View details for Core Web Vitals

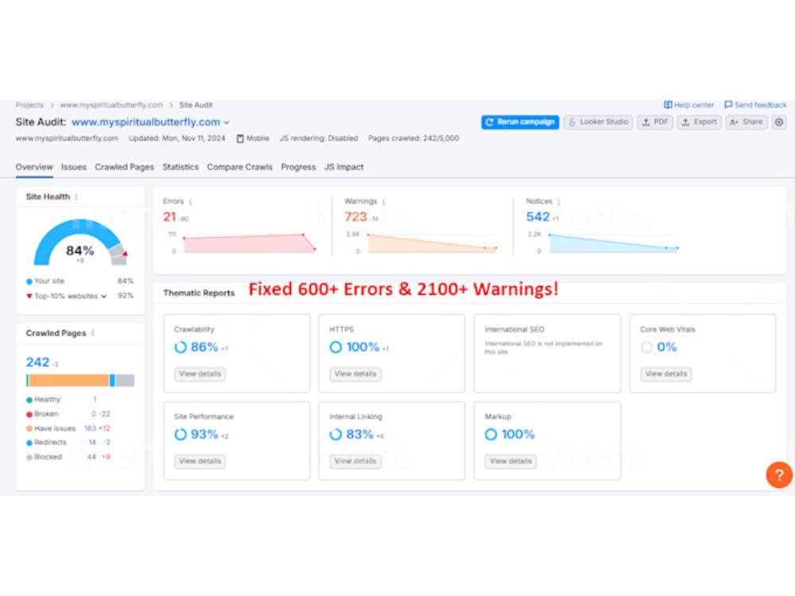[x=666, y=374]
